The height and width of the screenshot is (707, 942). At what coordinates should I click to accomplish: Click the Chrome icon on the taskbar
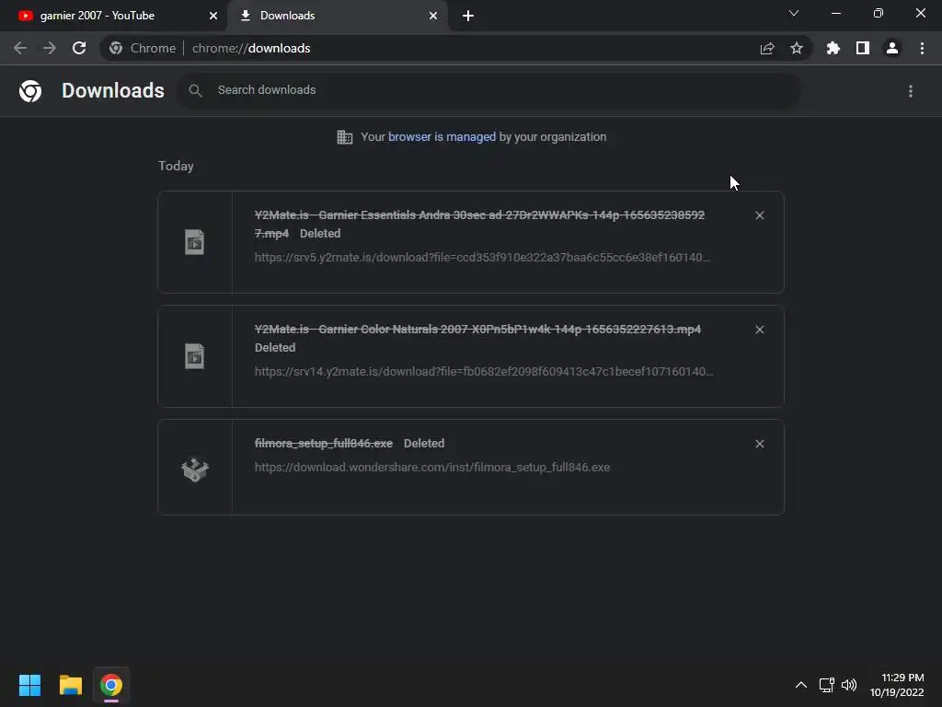pyautogui.click(x=111, y=685)
